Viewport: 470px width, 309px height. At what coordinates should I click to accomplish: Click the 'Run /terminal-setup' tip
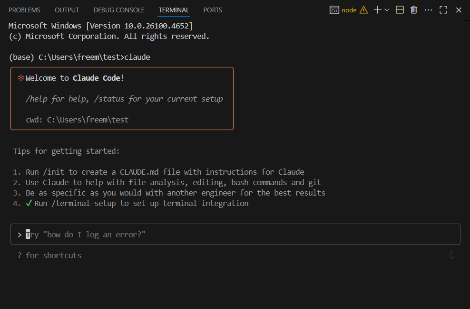(141, 204)
